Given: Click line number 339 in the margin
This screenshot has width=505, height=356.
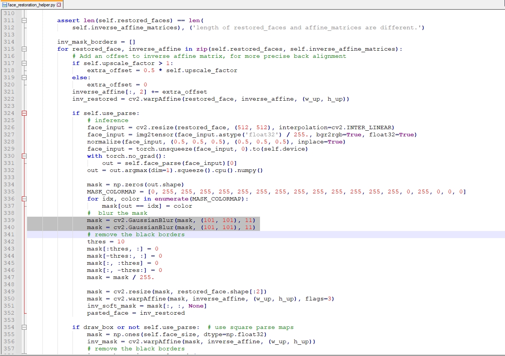Looking at the screenshot, I should pyautogui.click(x=9, y=220).
